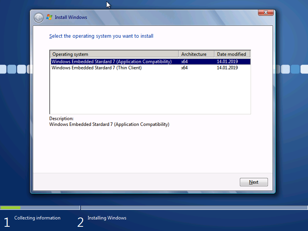Click the Installing Windows step label
The image size is (308, 231).
pyautogui.click(x=107, y=218)
